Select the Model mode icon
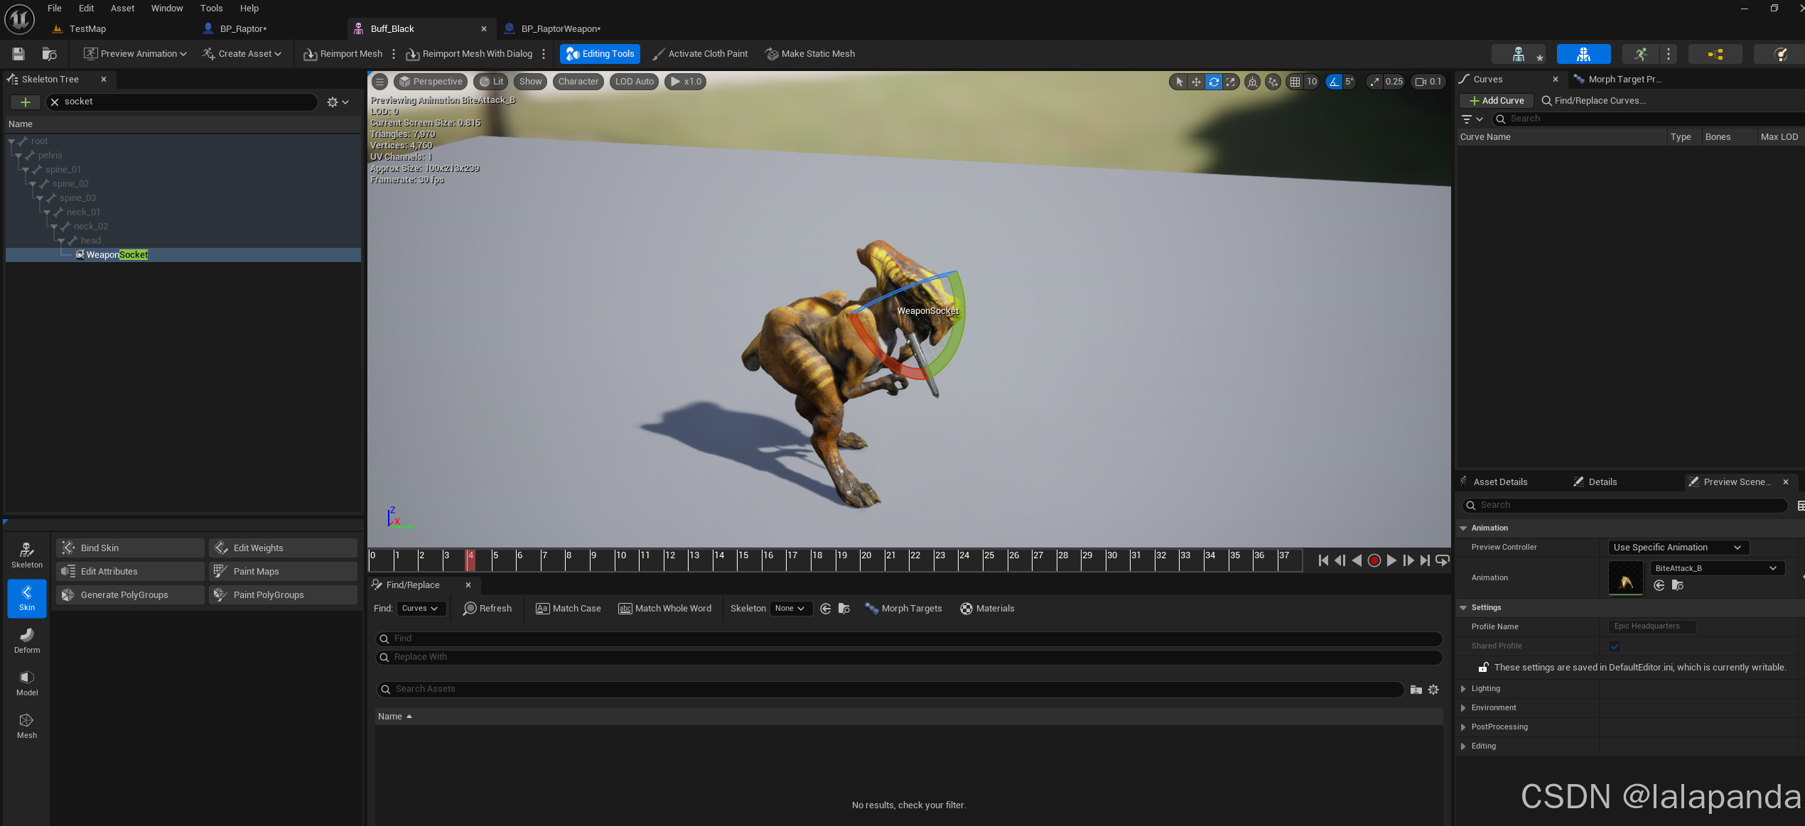This screenshot has width=1805, height=826. pyautogui.click(x=27, y=683)
